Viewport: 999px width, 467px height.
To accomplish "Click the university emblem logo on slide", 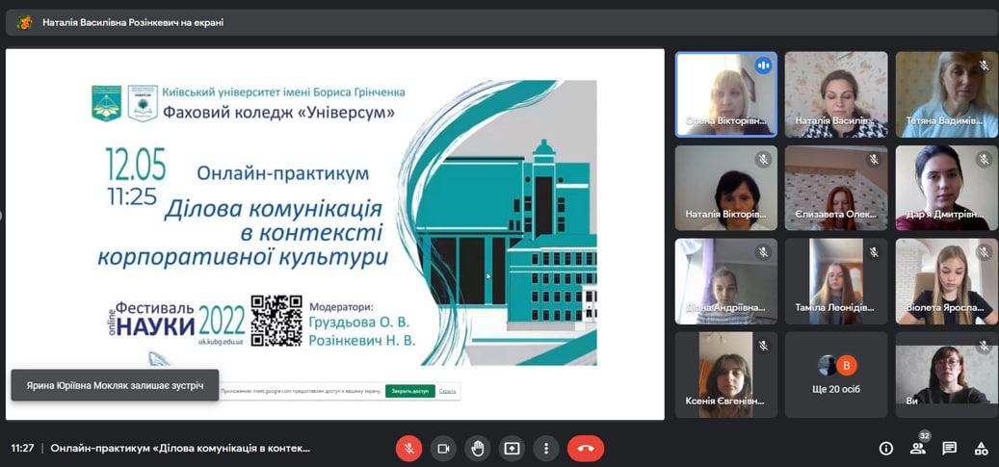I will (106, 103).
